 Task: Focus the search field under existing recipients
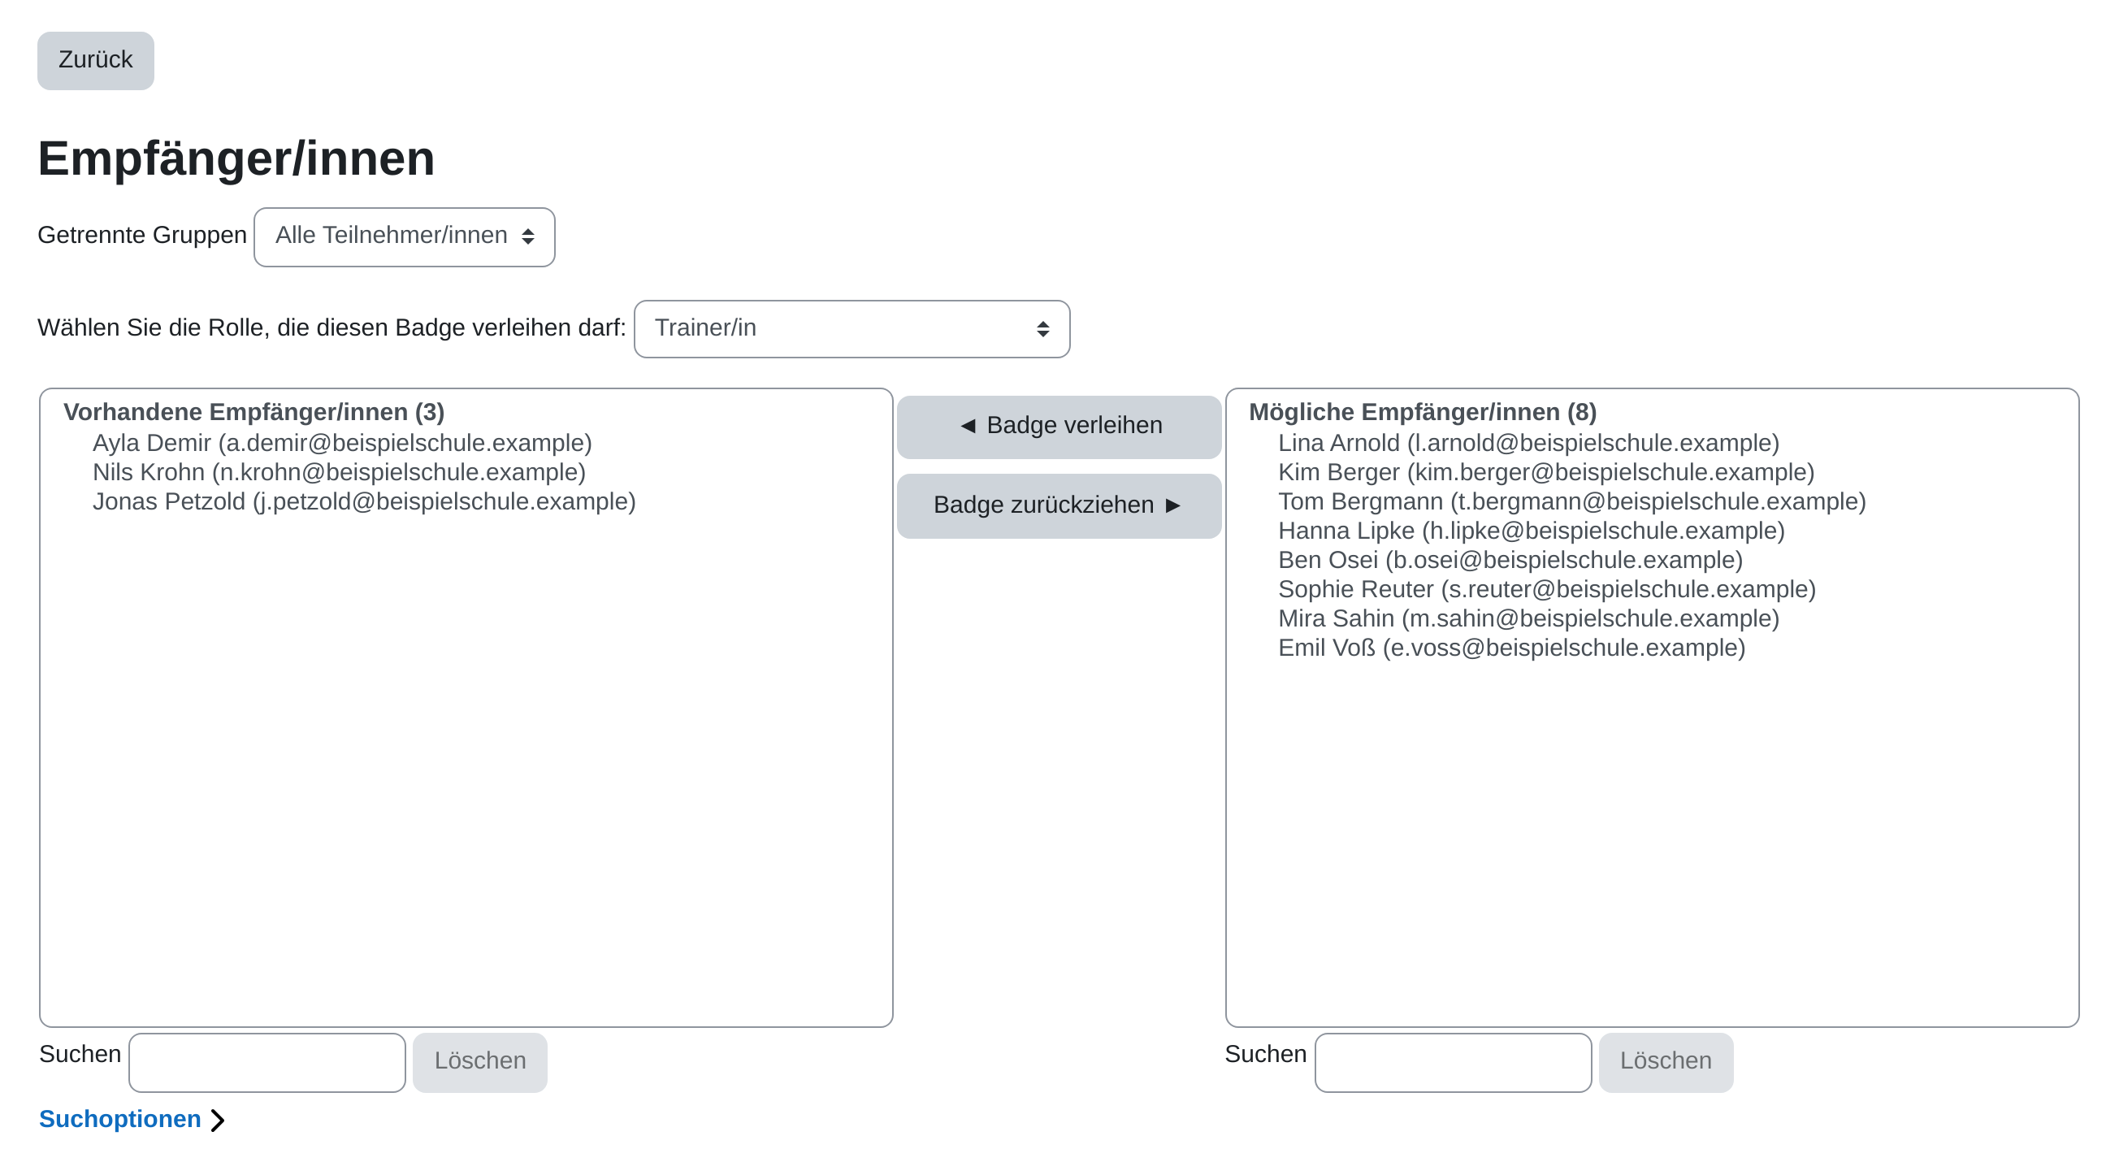pyautogui.click(x=267, y=1063)
